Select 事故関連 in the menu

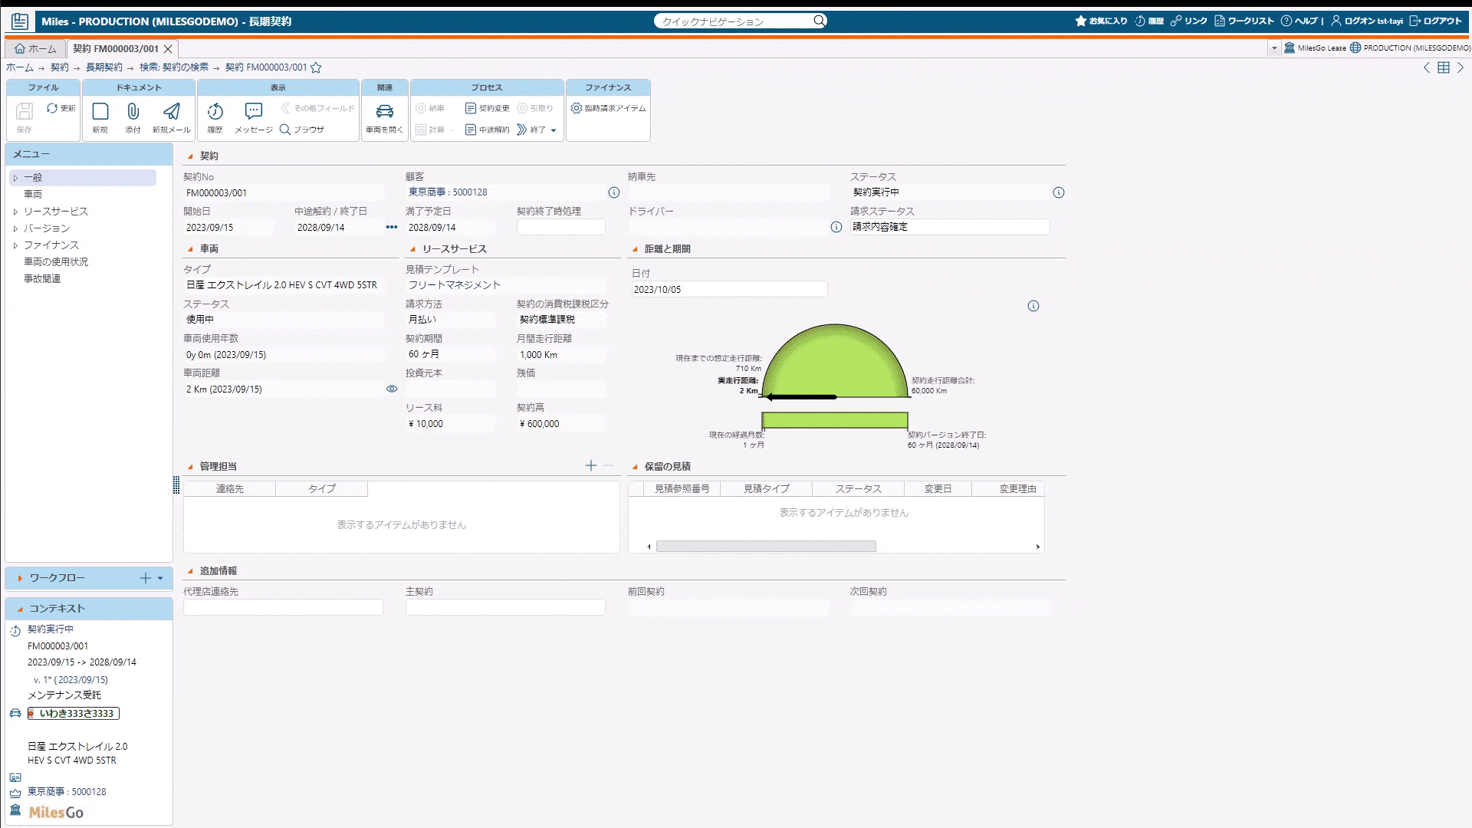tap(42, 279)
